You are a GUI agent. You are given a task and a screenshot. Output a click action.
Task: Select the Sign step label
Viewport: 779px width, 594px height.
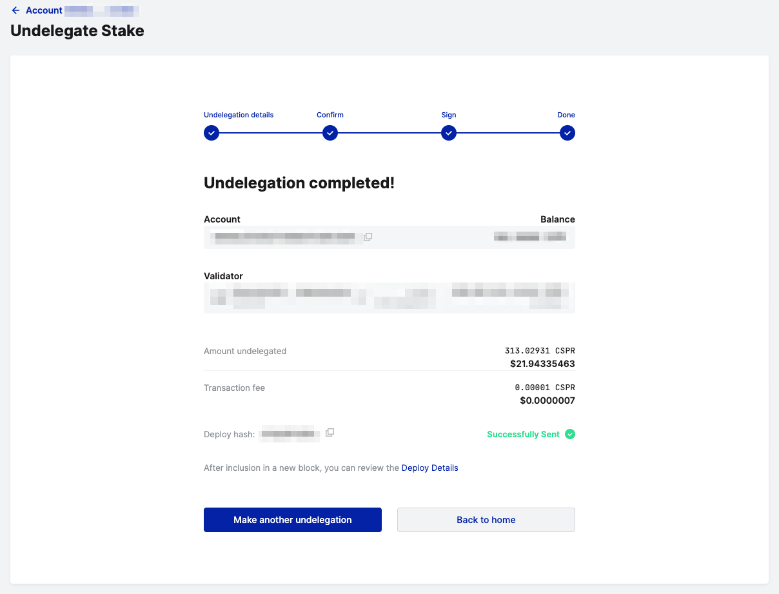click(449, 115)
